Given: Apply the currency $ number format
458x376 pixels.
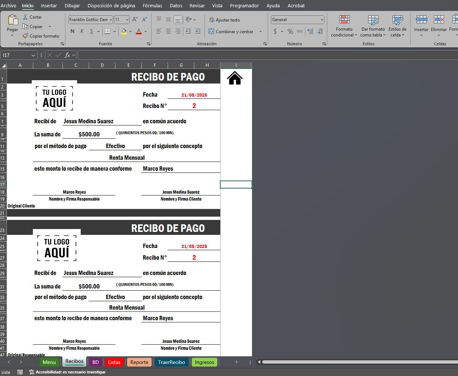Looking at the screenshot, I should click(x=275, y=32).
